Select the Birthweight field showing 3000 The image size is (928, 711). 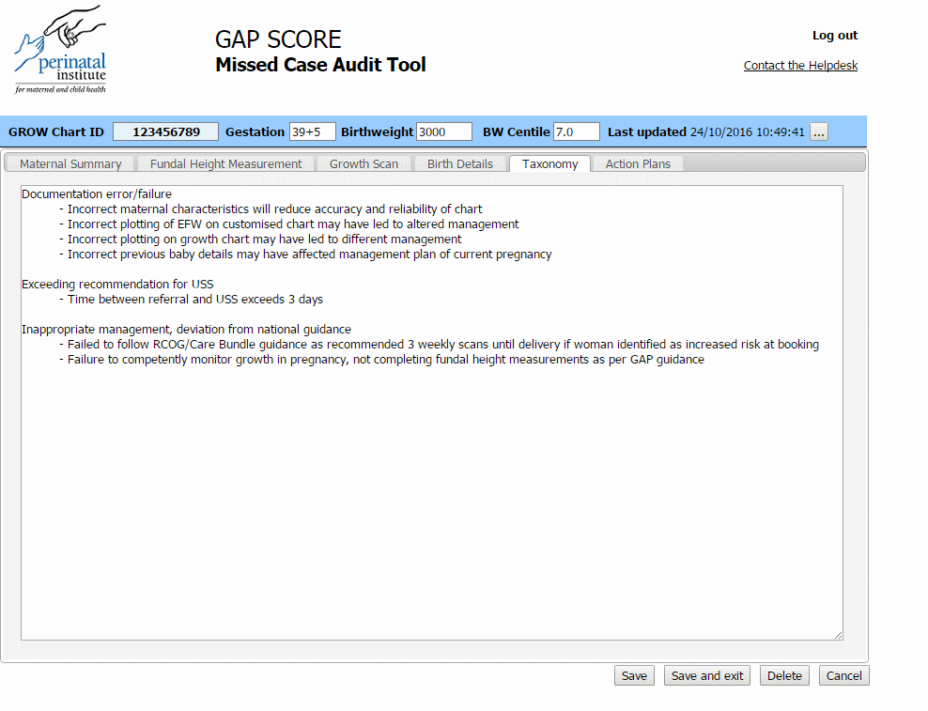pos(442,131)
